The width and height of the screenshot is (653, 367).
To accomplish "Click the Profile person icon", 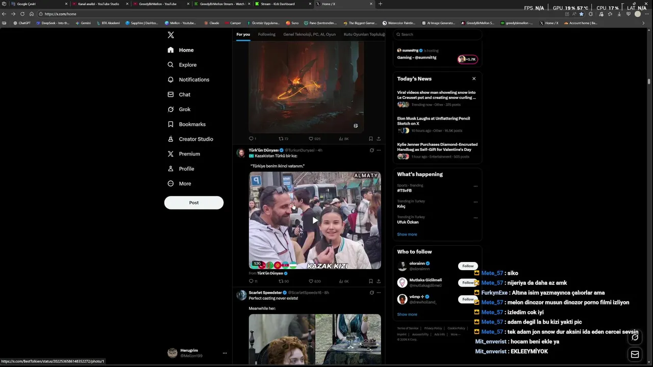I will [x=171, y=168].
